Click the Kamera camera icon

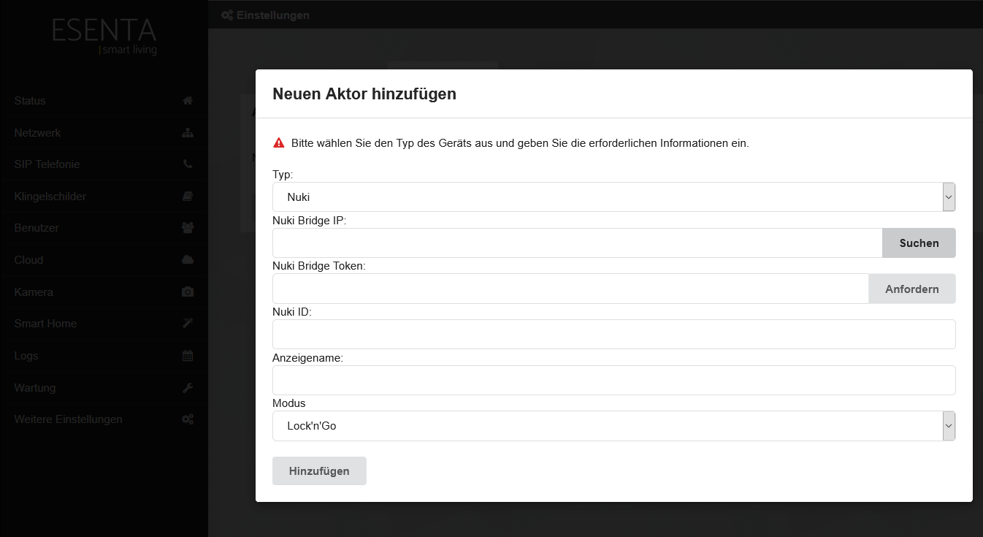coord(188,292)
